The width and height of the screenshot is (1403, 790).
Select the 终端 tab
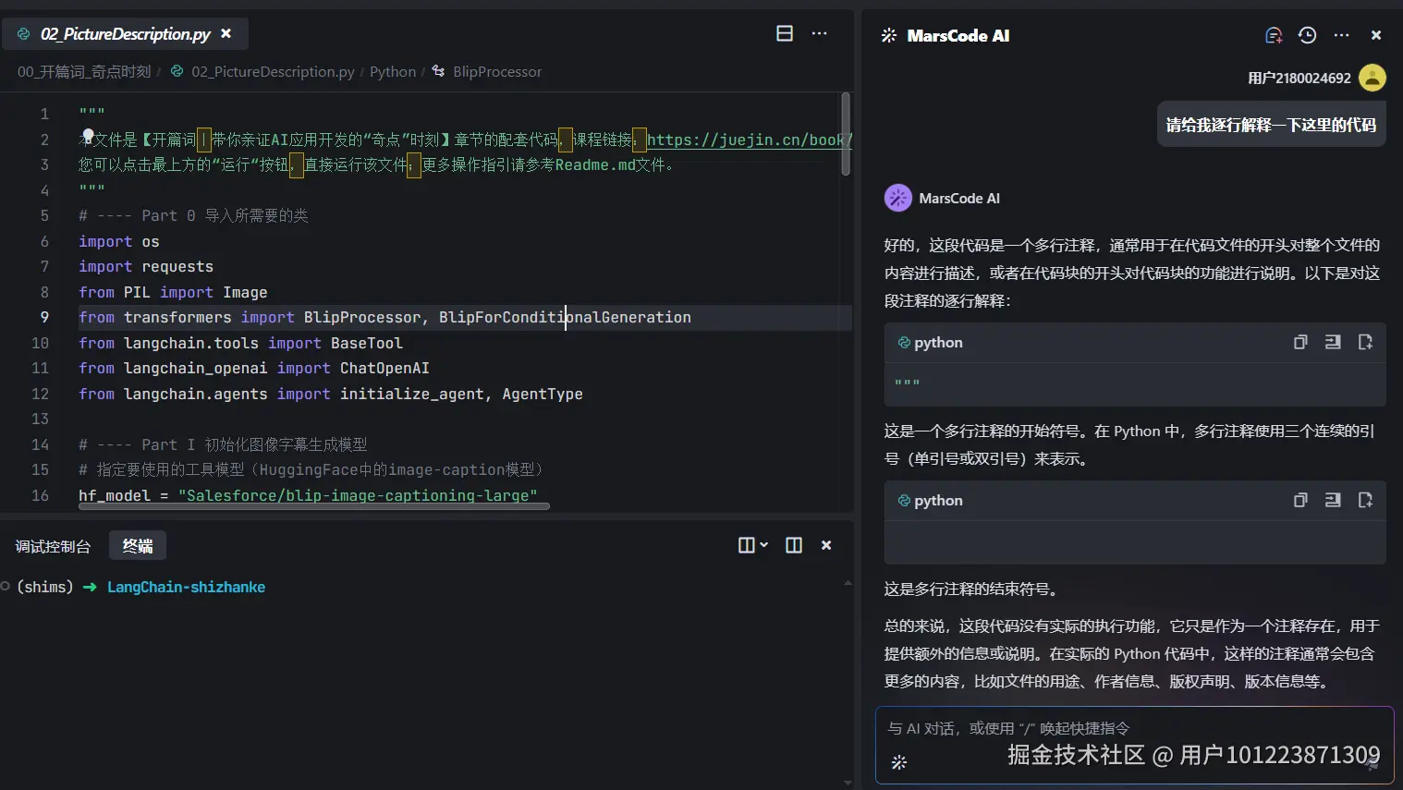[x=137, y=545]
